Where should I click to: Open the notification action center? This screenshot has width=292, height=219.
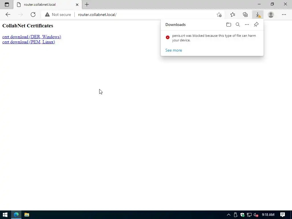(x=283, y=215)
